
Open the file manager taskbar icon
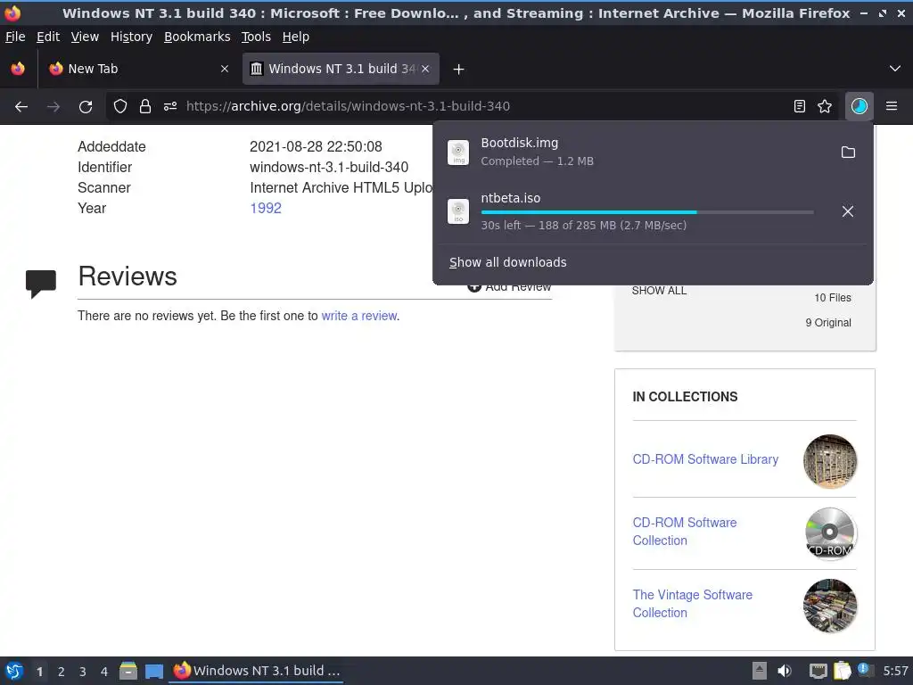tap(128, 671)
